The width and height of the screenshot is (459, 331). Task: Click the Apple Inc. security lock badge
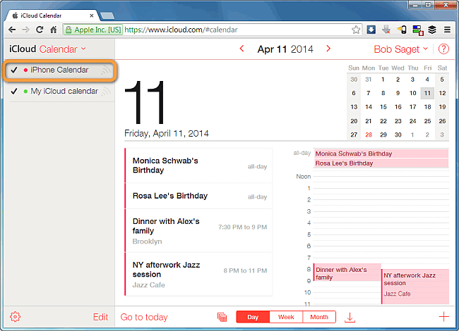click(93, 30)
